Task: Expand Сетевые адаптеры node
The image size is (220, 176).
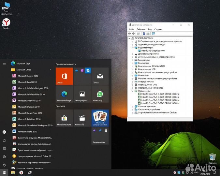Action: point(133,106)
